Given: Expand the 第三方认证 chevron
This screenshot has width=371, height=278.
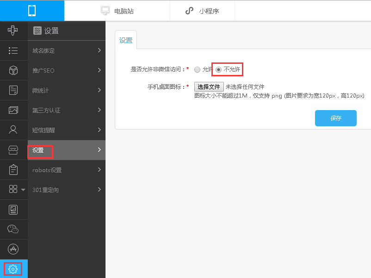Looking at the screenshot, I should [99, 110].
